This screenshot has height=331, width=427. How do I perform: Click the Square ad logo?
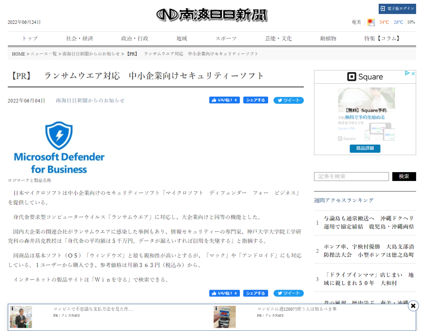point(365,77)
